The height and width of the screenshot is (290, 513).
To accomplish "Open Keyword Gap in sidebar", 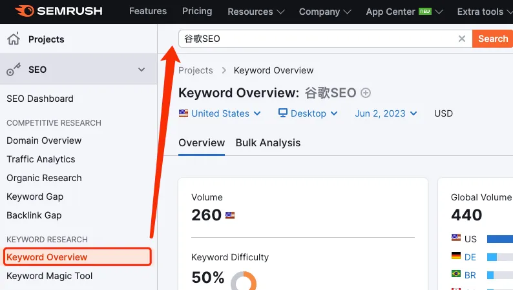I will 35,197.
